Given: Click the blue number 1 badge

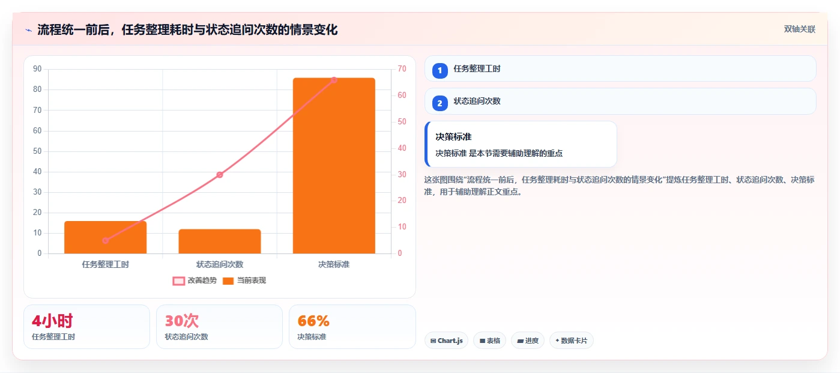Looking at the screenshot, I should (x=440, y=71).
